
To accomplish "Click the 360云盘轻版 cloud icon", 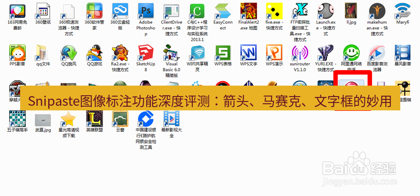I will pos(120,11).
